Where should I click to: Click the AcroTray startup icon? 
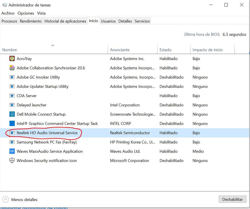coord(12,58)
